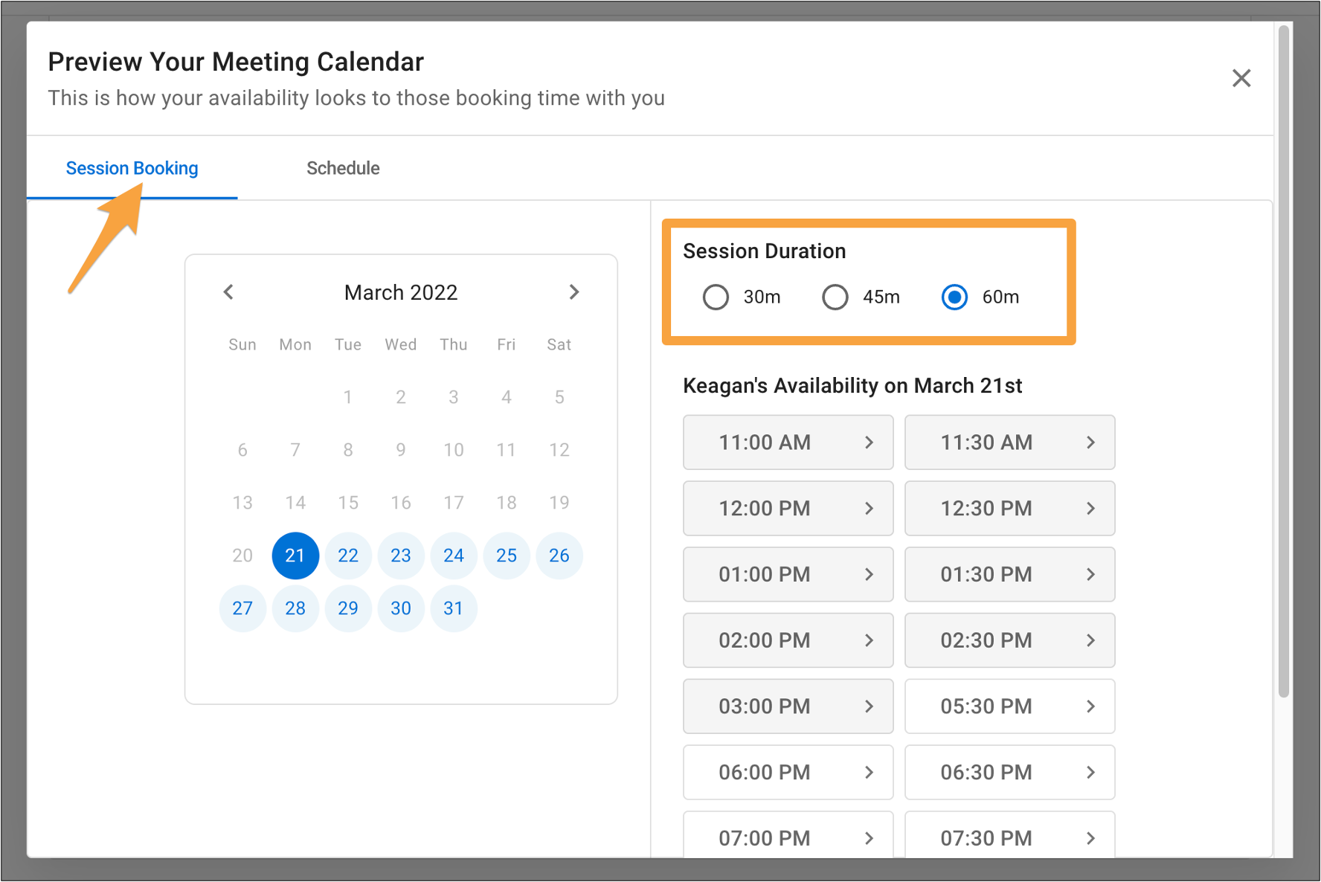Click the Wed weekday header

pyautogui.click(x=401, y=344)
